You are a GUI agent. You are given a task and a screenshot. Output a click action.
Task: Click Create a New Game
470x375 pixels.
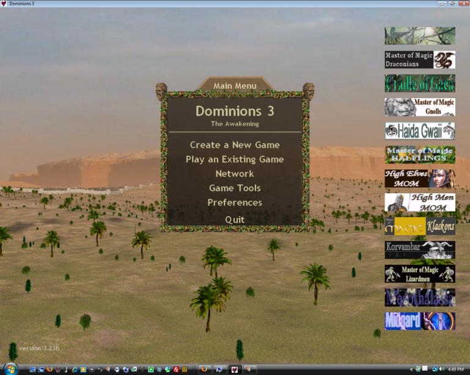[x=235, y=145]
